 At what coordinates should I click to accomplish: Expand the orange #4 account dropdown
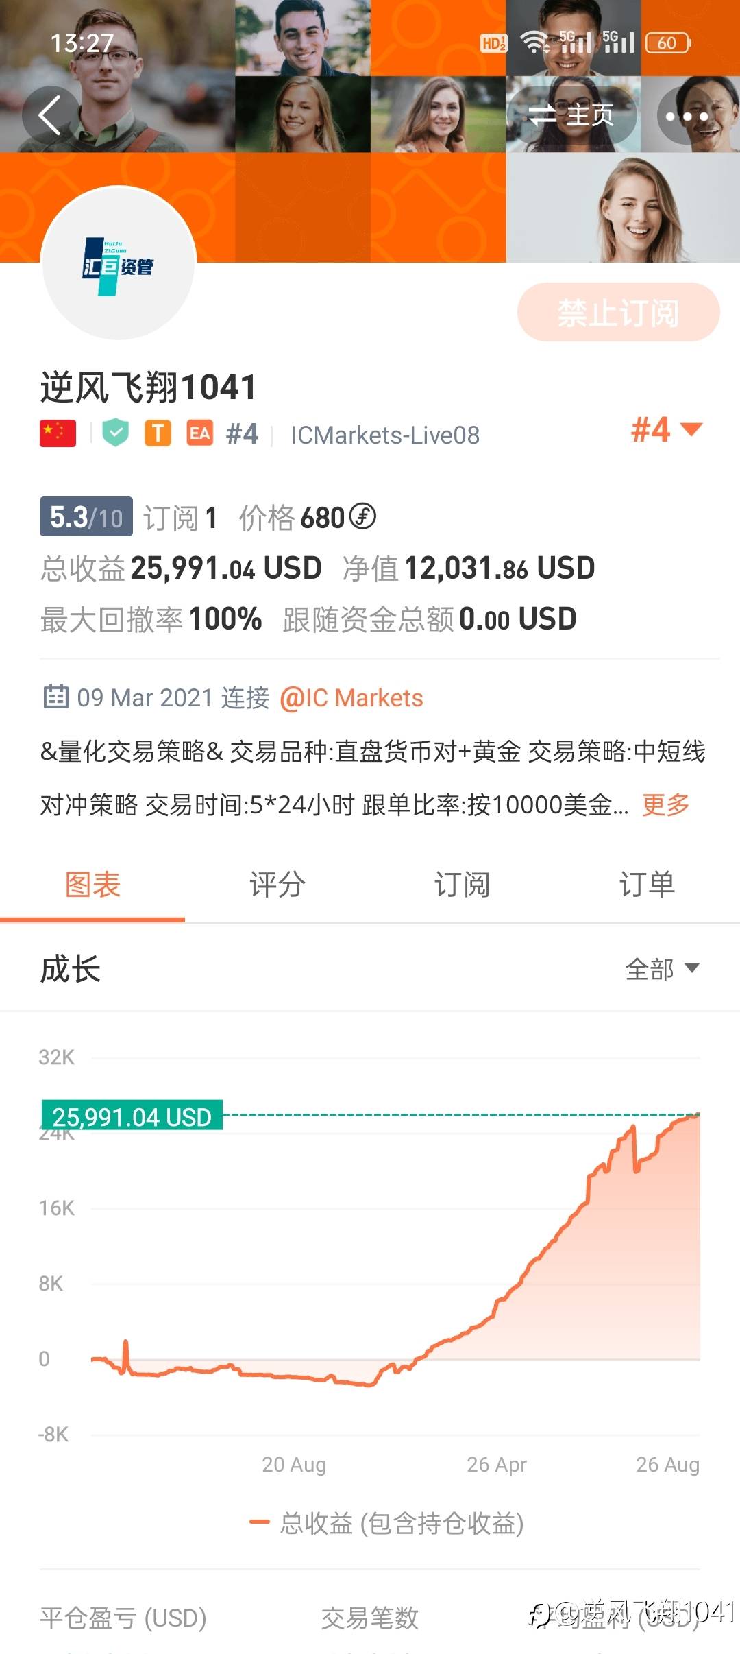tap(666, 430)
